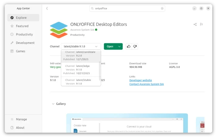
Task: Click the ONLYOFFICE app logo
Action: pos(59,29)
